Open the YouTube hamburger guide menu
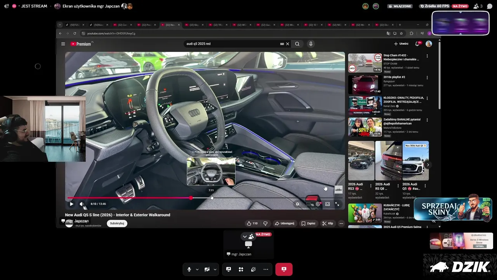 [63, 44]
